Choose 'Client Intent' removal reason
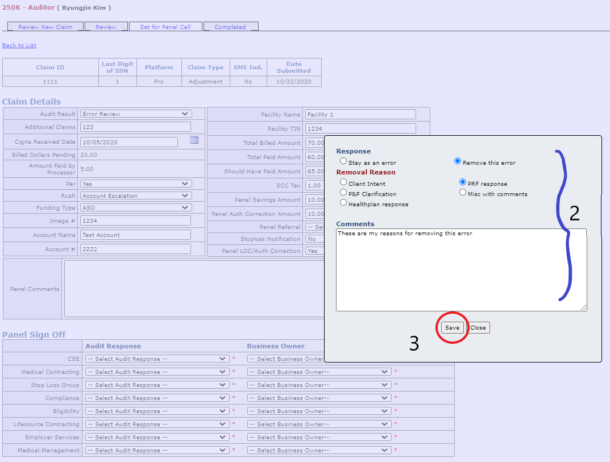 [x=343, y=182]
